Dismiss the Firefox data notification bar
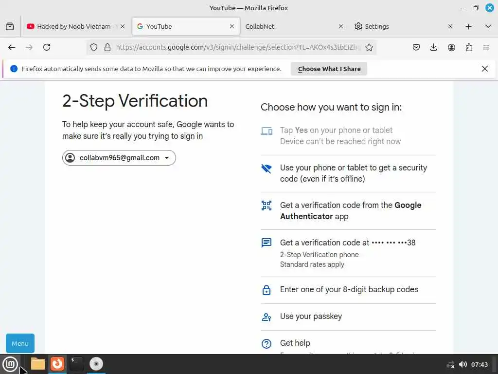The height and width of the screenshot is (374, 498). (x=485, y=69)
